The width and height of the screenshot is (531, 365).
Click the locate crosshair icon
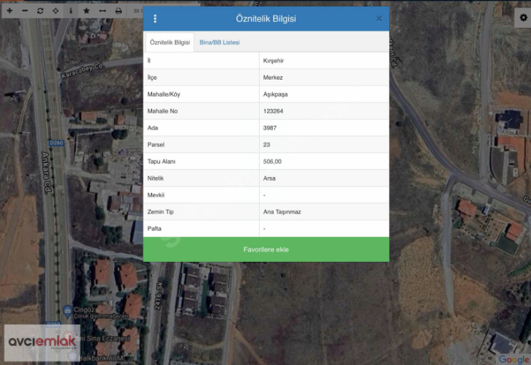[x=56, y=11]
